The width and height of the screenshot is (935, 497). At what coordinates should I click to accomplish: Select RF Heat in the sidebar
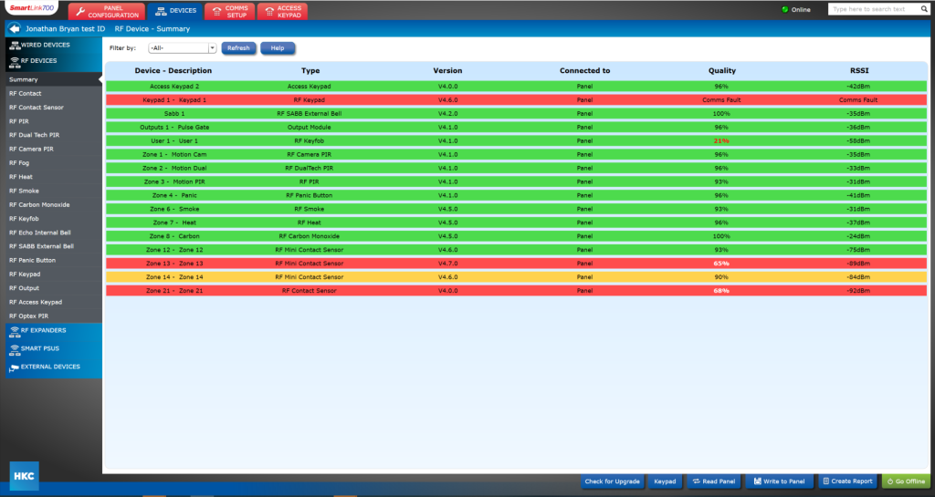(54, 177)
